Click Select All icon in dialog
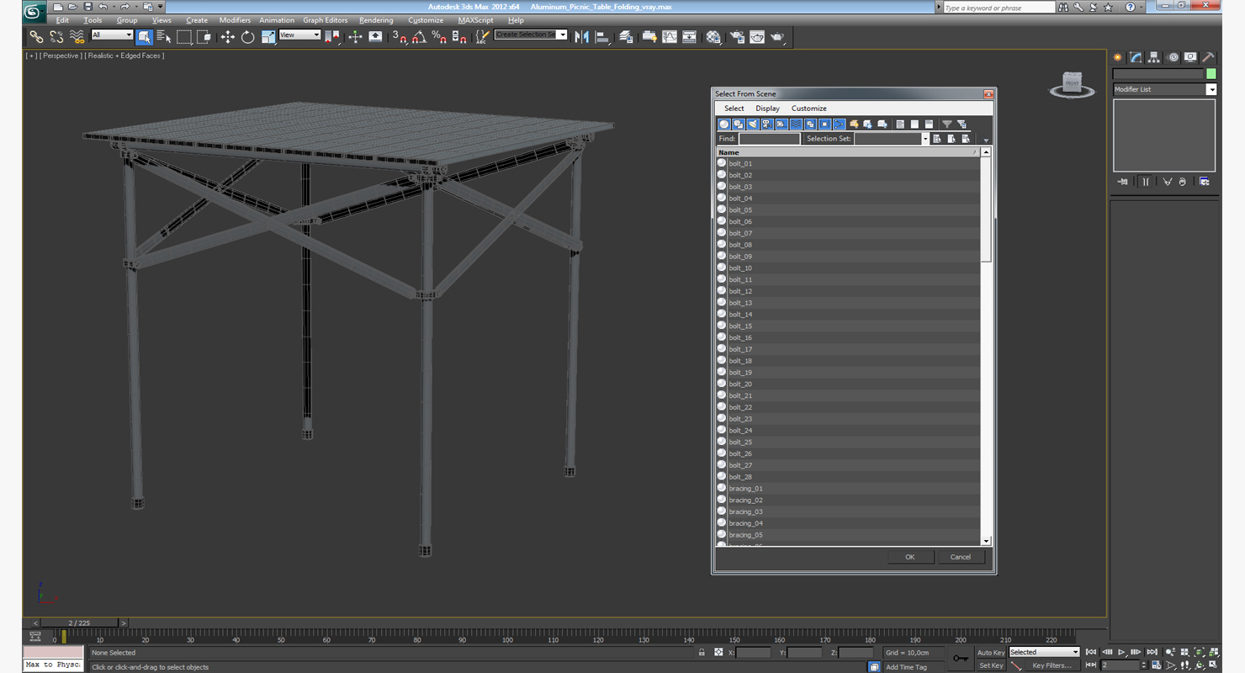 pyautogui.click(x=900, y=125)
